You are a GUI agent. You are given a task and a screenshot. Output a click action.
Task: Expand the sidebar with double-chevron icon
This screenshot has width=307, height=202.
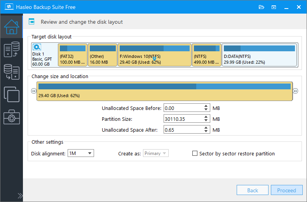coord(20,195)
